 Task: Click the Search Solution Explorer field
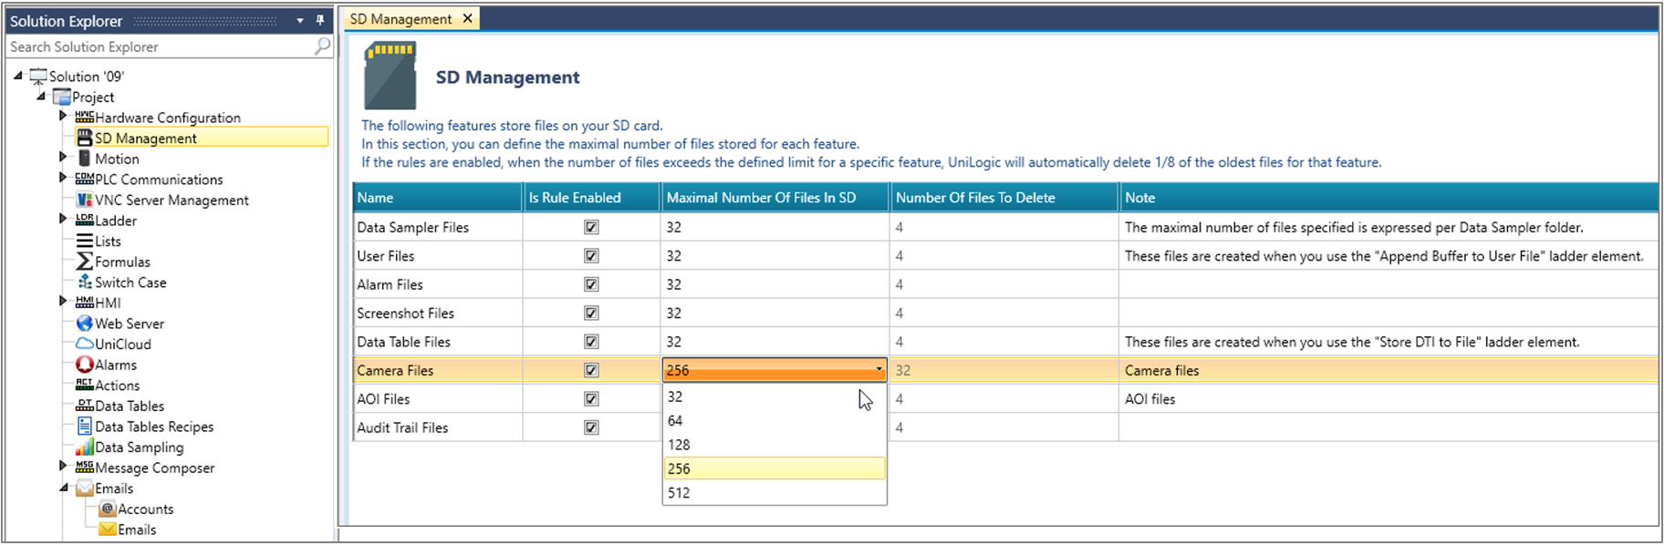tap(160, 46)
